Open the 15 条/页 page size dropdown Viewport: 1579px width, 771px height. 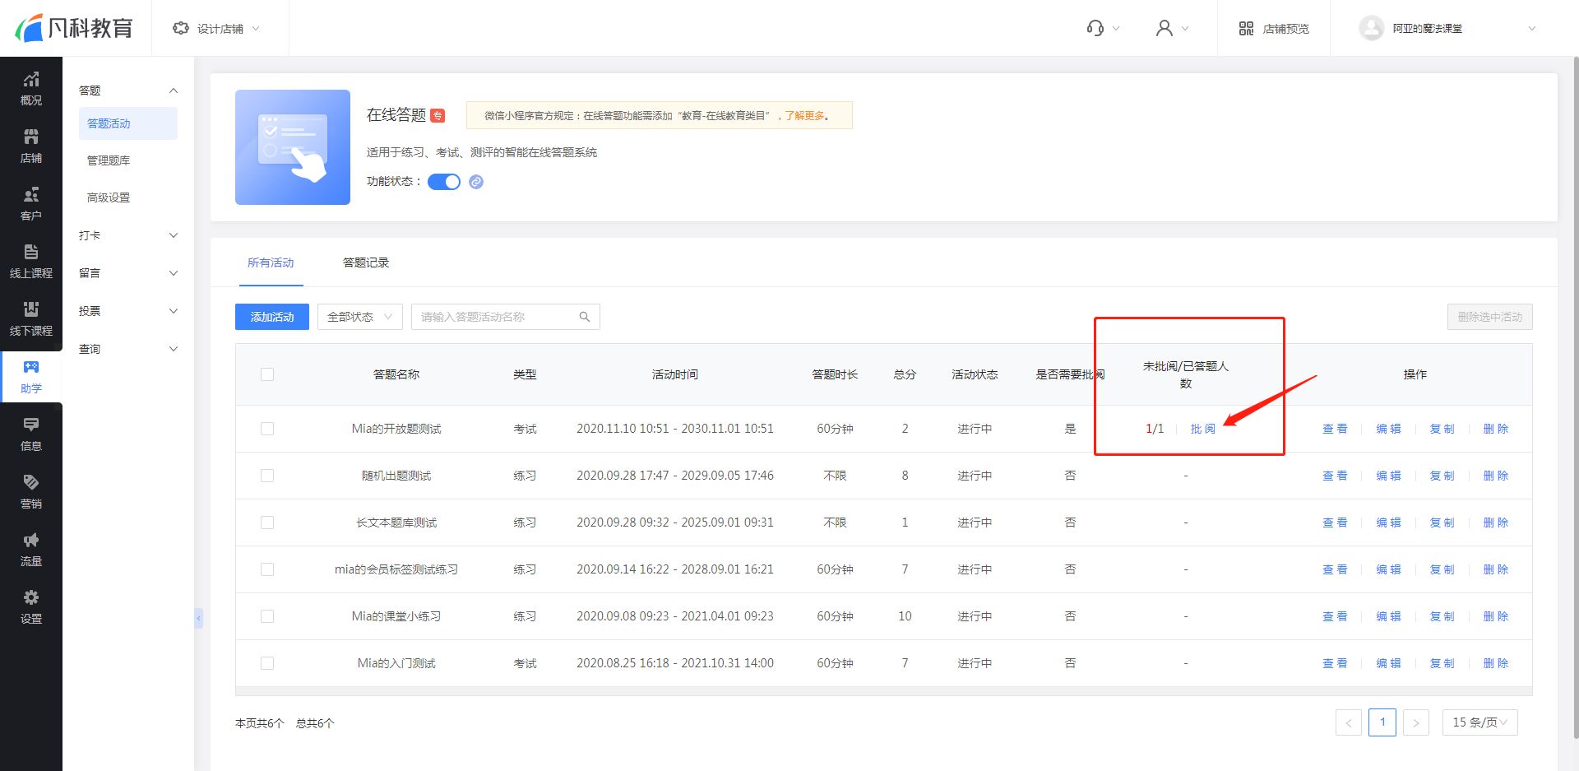pos(1479,722)
